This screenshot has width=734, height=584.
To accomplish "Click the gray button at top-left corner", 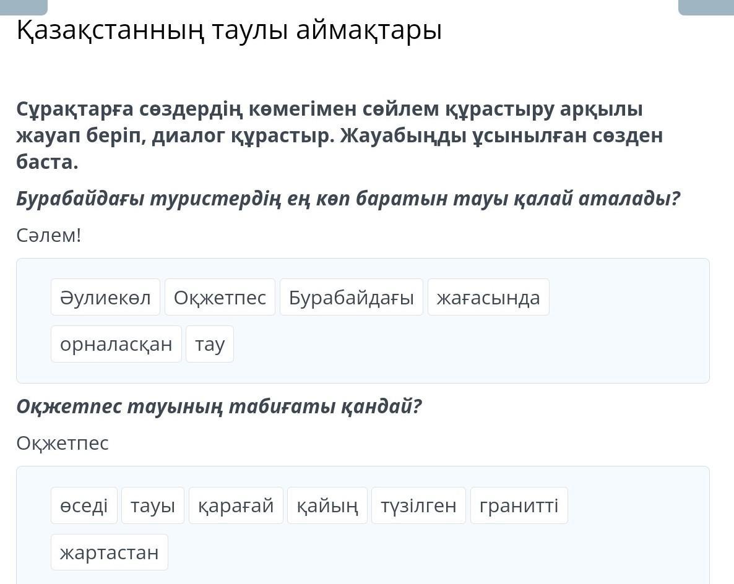I will coord(24,7).
